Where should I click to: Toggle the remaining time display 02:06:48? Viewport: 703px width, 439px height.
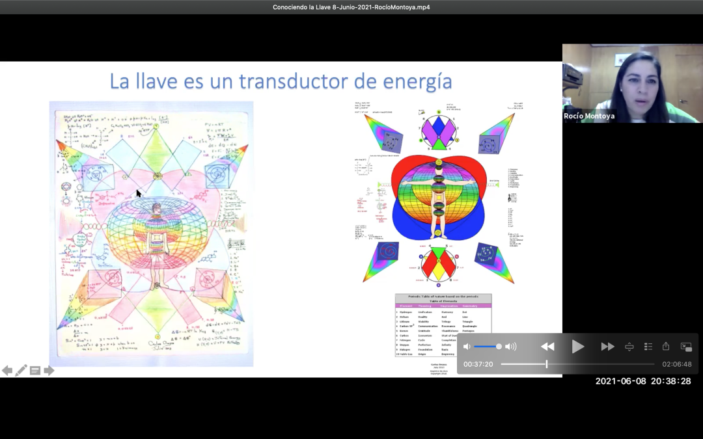[x=677, y=364]
